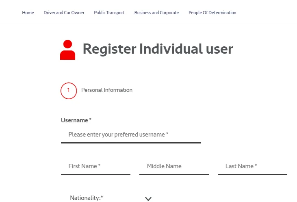
Task: Open Driver and Car Owner menu
Action: tap(64, 13)
